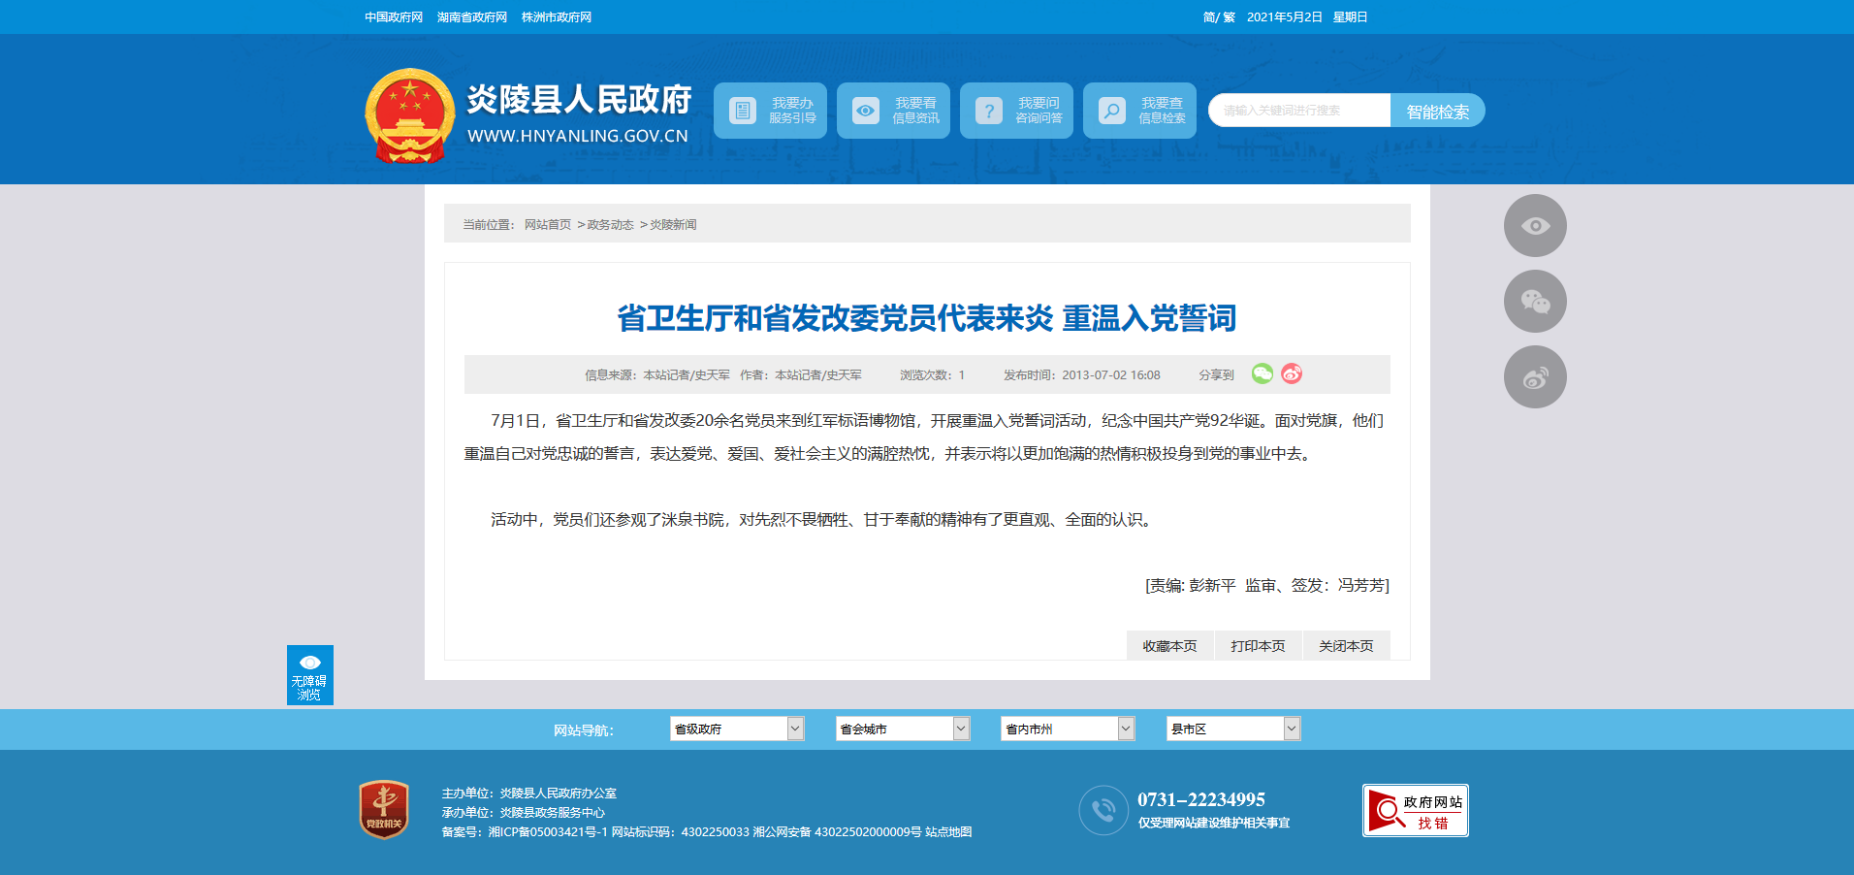The width and height of the screenshot is (1854, 875).
Task: Go to 政务动态 breadcrumb link
Action: (x=610, y=225)
